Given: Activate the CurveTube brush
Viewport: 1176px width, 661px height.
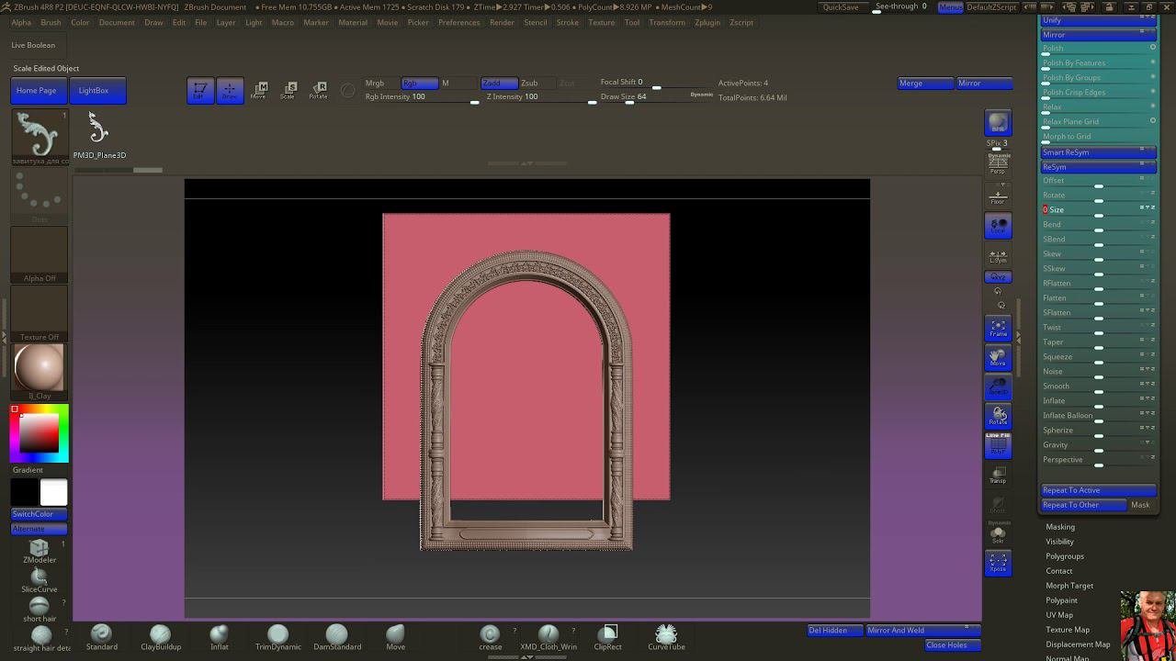Looking at the screenshot, I should click(666, 635).
